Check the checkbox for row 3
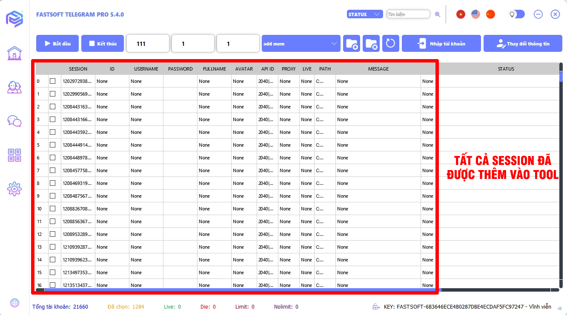The height and width of the screenshot is (315, 567). pyautogui.click(x=52, y=119)
